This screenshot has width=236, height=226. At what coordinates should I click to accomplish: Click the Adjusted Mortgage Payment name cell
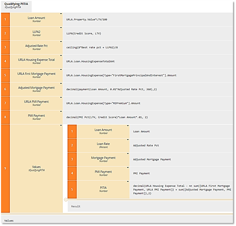tap(36, 89)
